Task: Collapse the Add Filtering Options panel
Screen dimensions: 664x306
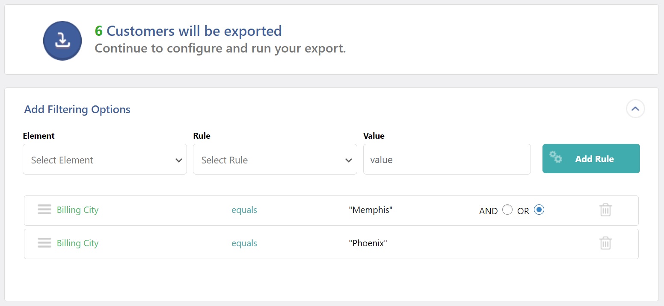Action: pyautogui.click(x=635, y=109)
